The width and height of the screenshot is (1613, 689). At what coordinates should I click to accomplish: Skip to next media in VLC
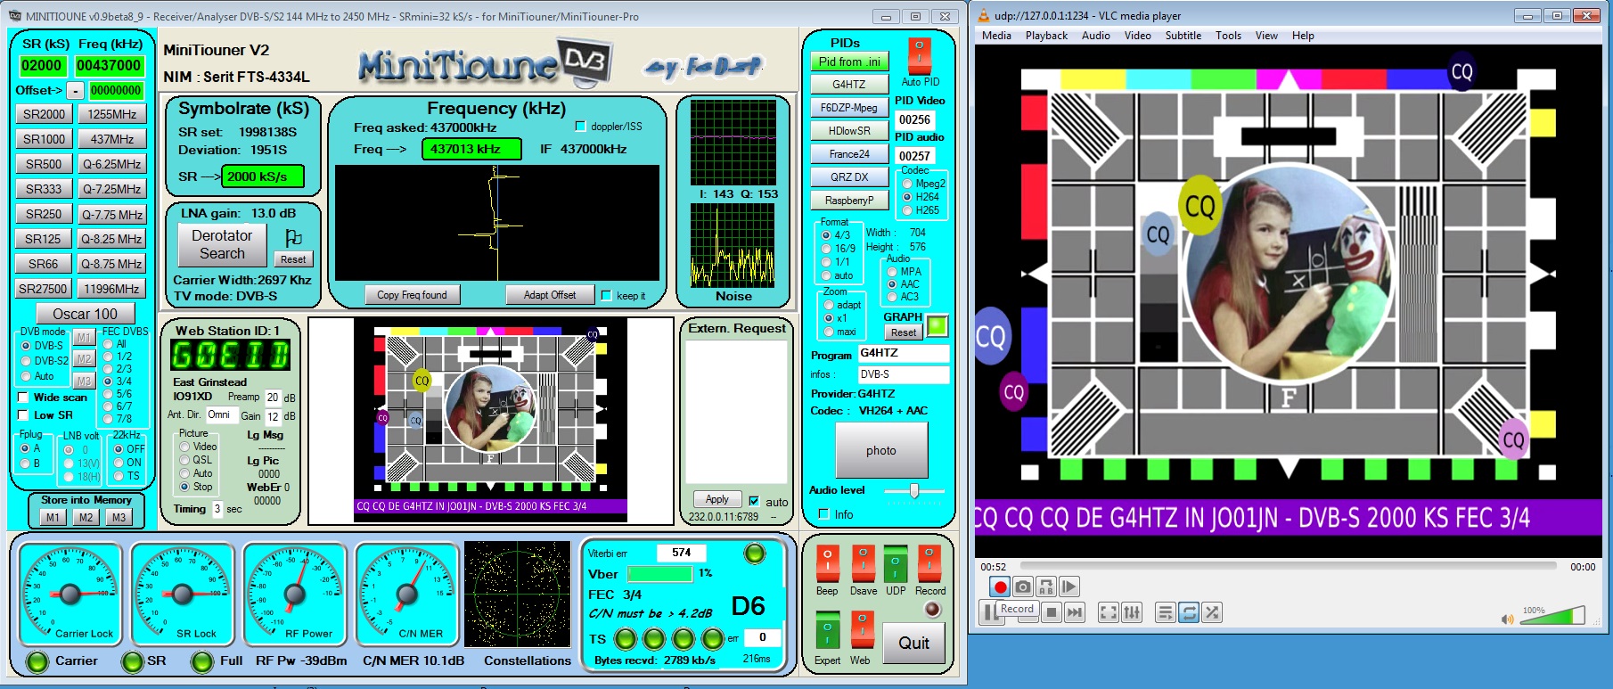(x=1075, y=612)
